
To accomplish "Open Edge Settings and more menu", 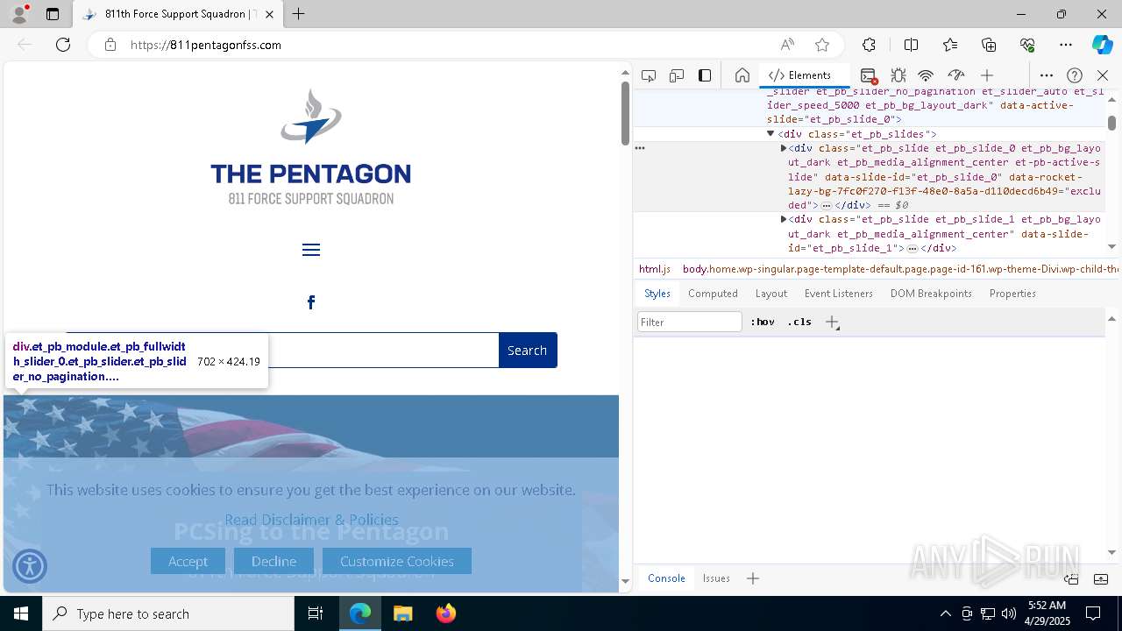I will click(x=1066, y=45).
